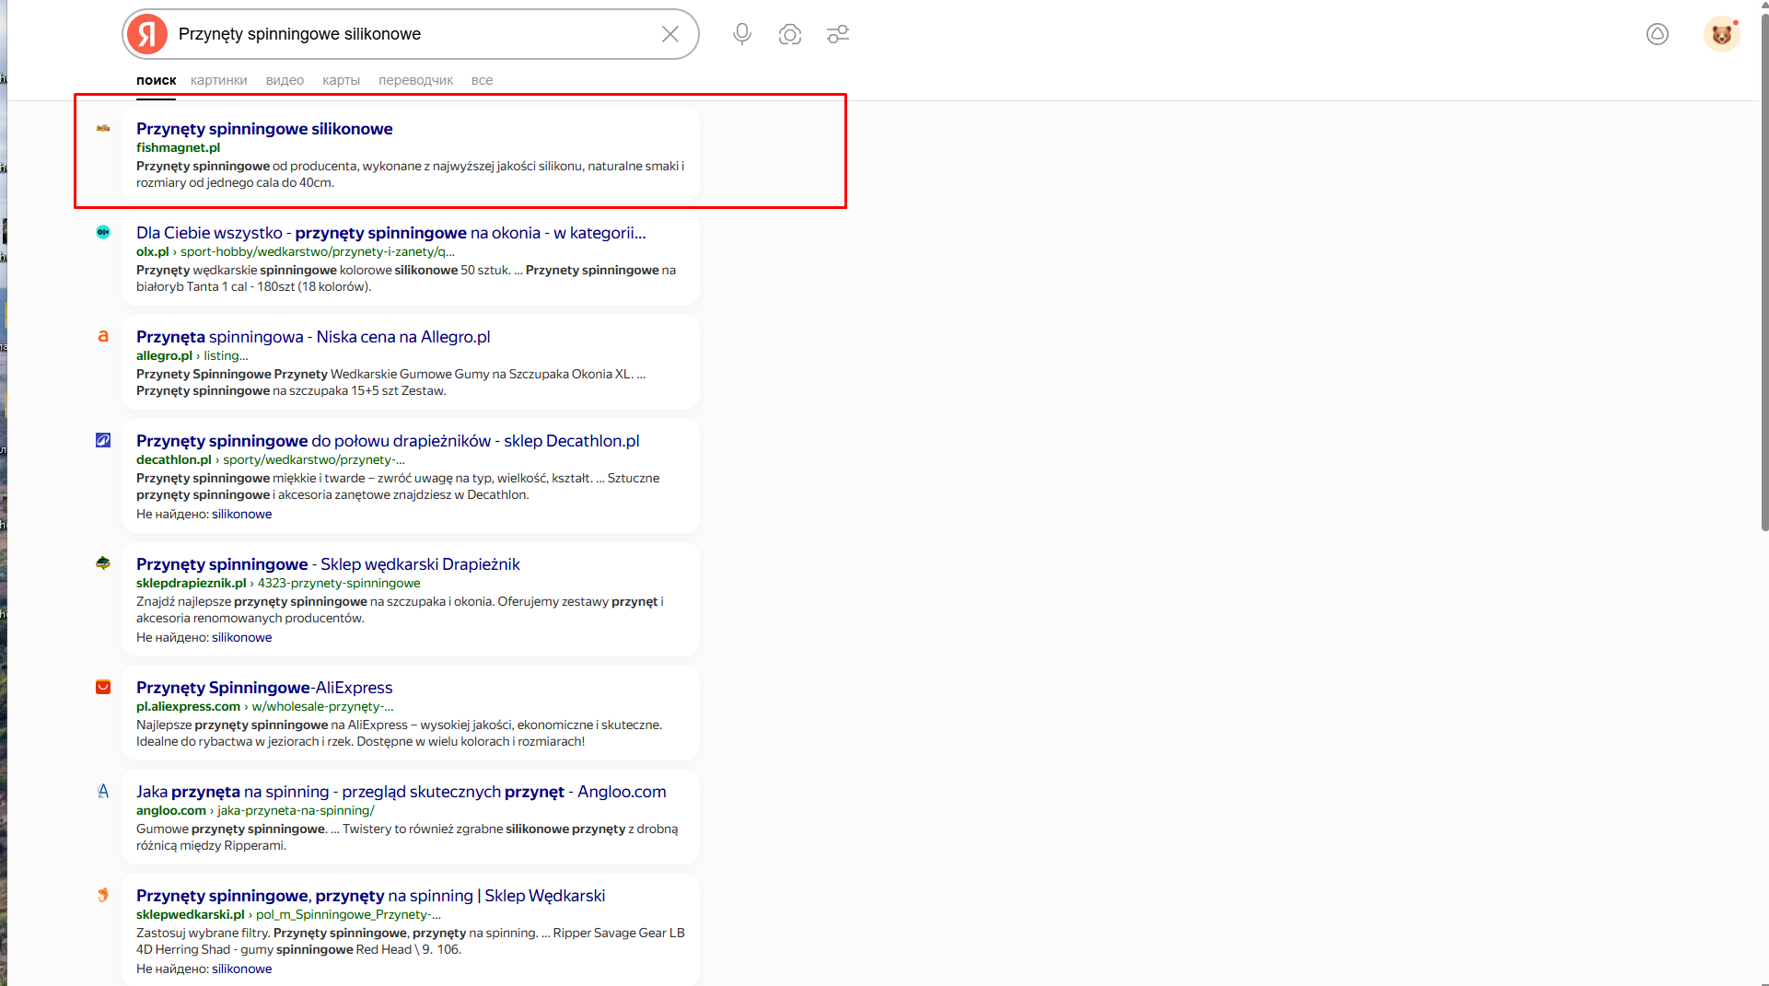Open olx.pl domain link
Image resolution: width=1769 pixels, height=986 pixels.
[x=153, y=251]
